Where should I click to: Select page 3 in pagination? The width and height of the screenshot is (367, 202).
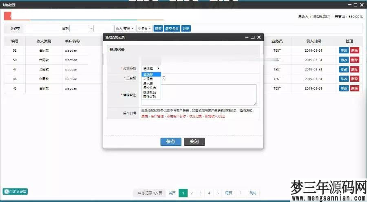[x=200, y=193]
